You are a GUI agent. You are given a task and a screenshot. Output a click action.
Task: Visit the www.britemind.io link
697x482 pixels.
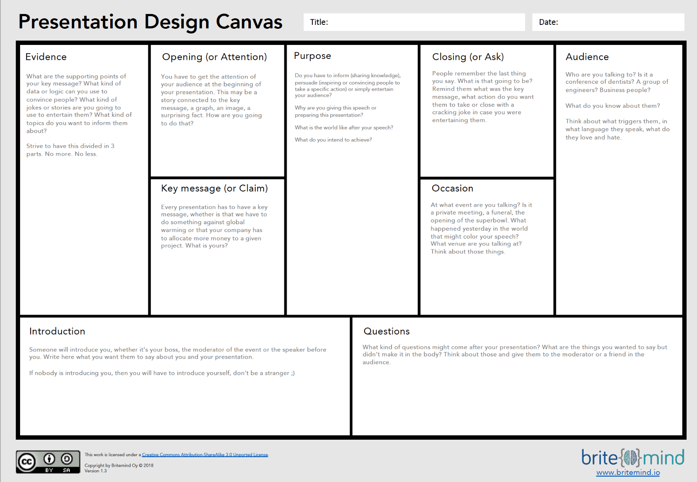628,472
